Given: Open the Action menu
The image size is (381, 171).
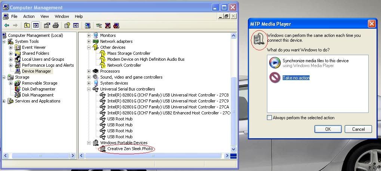Looking at the screenshot, I should tap(29, 16).
